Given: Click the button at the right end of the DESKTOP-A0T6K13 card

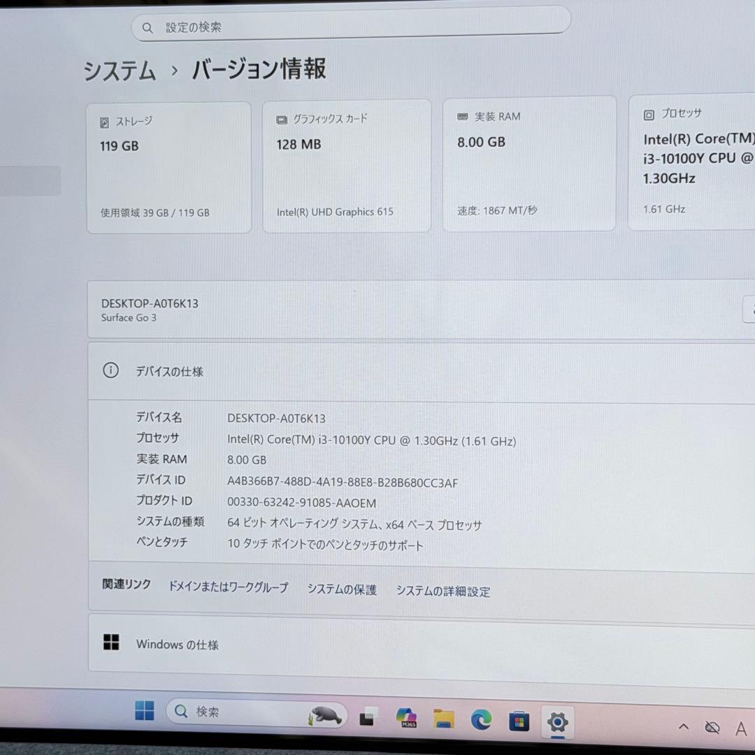Looking at the screenshot, I should coord(749,309).
